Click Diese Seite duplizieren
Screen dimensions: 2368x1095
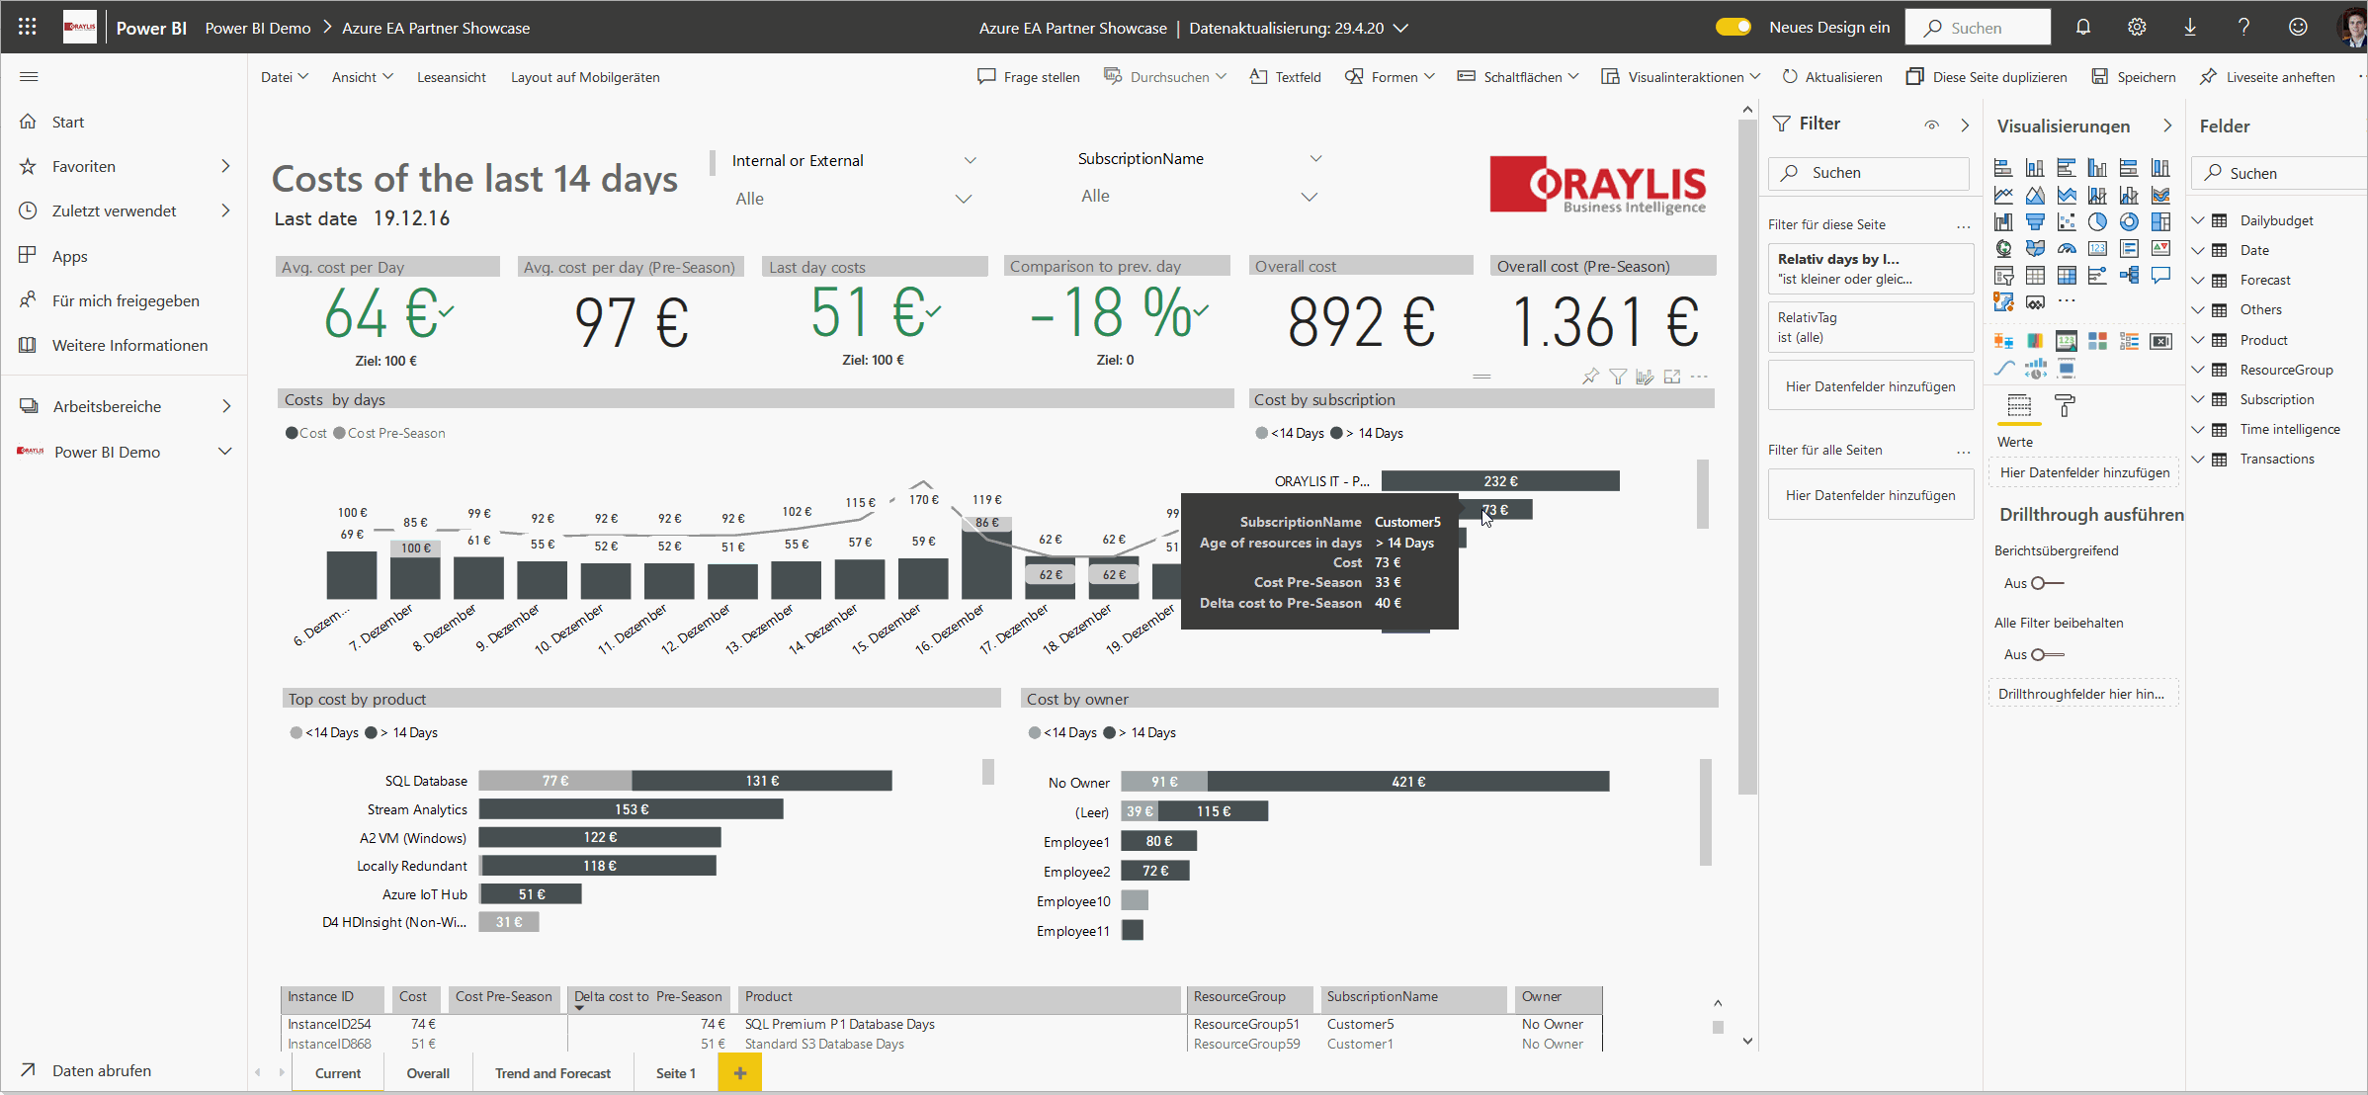(1987, 77)
